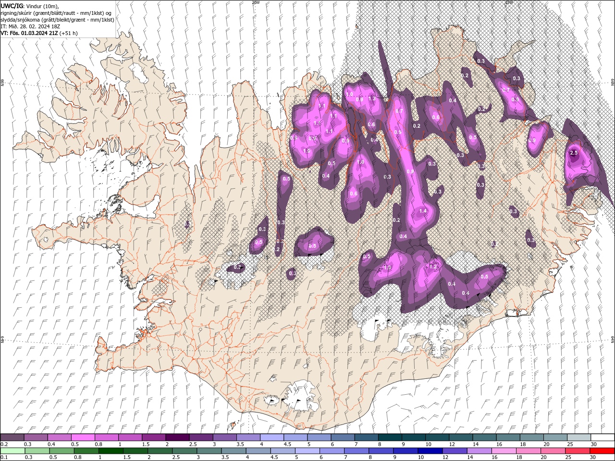Click the UWC/IG Vindur (10m) title line
The height and width of the screenshot is (461, 615).
click(x=30, y=6)
